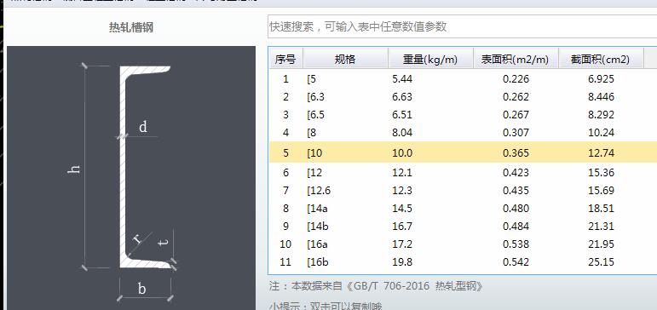Select row with spec [12
The height and width of the screenshot is (310, 657).
tap(463, 172)
